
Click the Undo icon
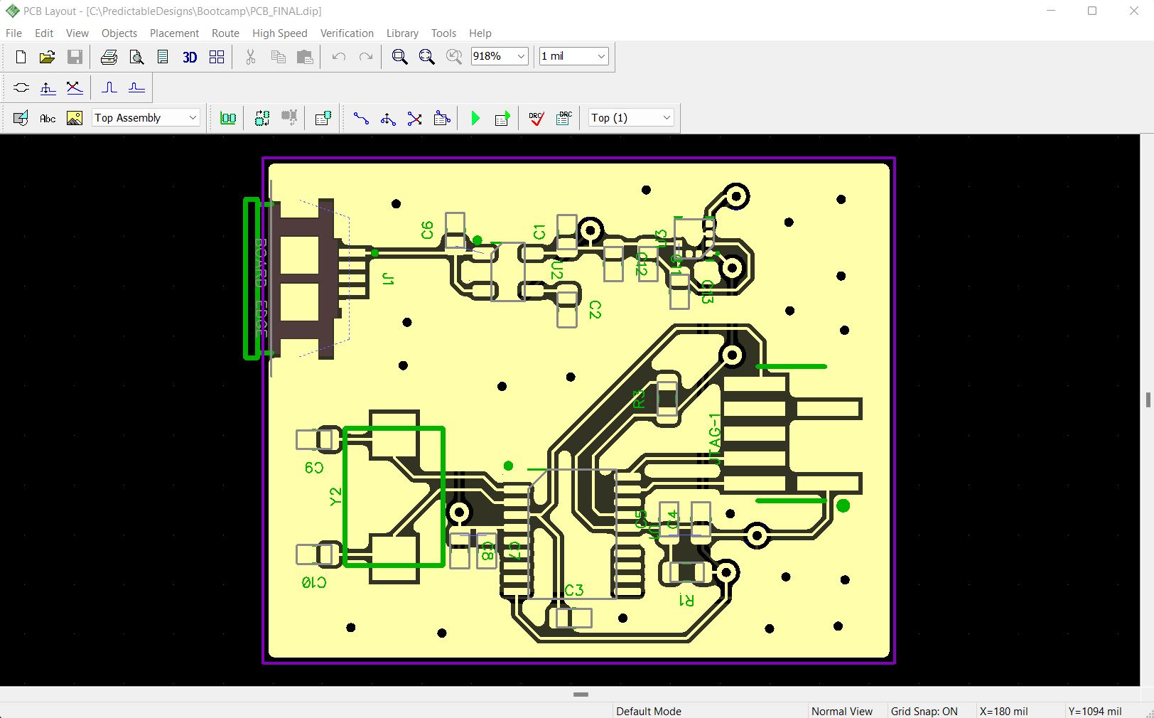[338, 57]
